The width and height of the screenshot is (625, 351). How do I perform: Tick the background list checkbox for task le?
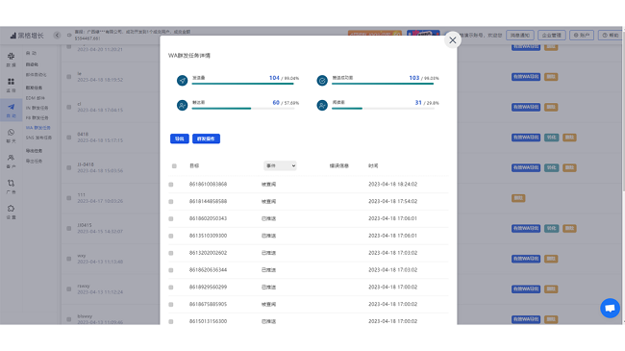pyautogui.click(x=69, y=77)
